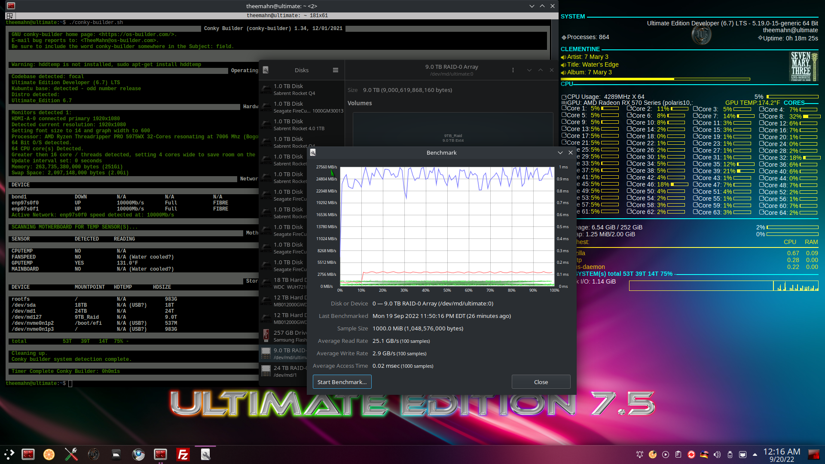Switch to the running terminal taskbar entry
Viewport: 825px width, 464px height.
pos(161,454)
